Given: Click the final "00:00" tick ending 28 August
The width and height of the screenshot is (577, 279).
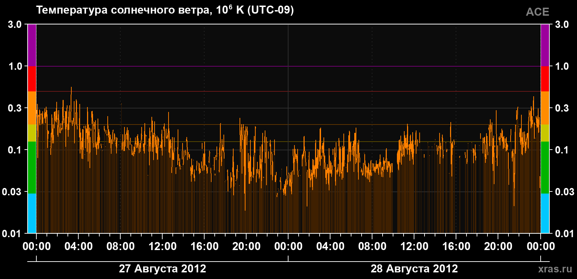Looking at the screenshot, I should point(541,247).
